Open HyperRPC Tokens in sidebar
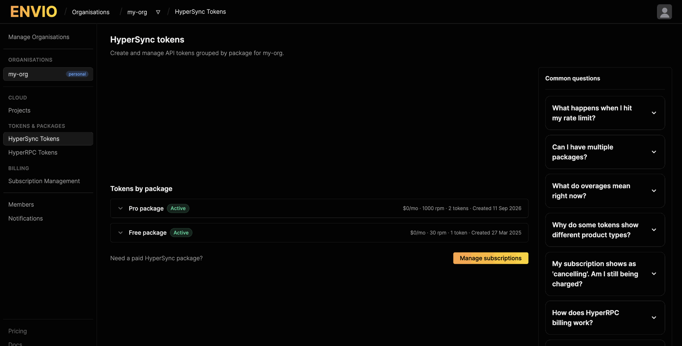Screen dimensions: 682x346 coord(33,153)
